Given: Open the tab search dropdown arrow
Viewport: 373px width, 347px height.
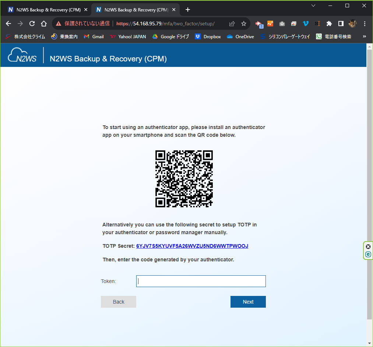Looking at the screenshot, I should (313, 6).
